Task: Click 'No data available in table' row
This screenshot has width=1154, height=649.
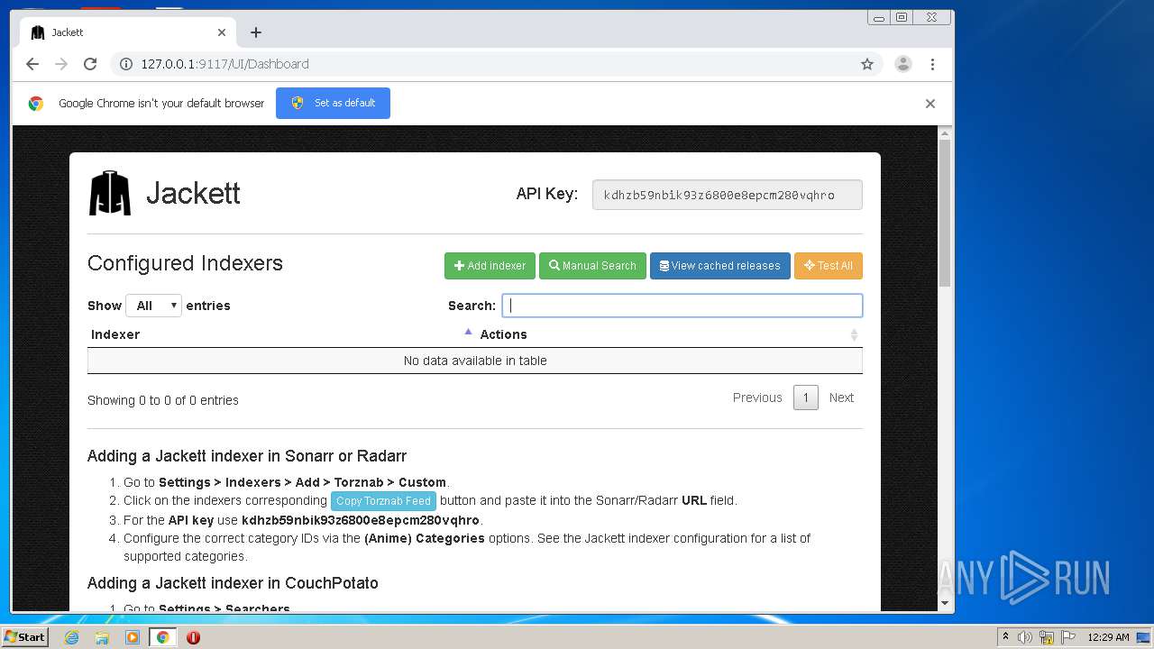Action: [x=475, y=361]
